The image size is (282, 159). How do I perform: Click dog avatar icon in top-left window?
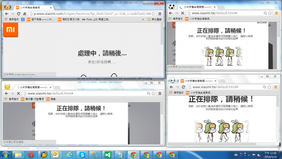pyautogui.click(x=7, y=7)
